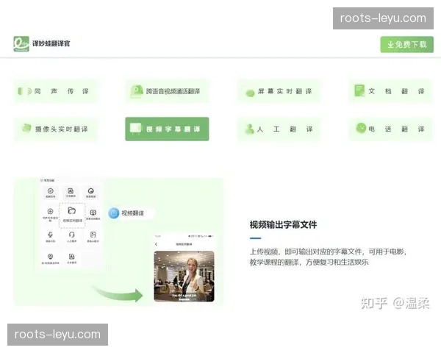This screenshot has height=353, width=441.
Task: Select the 人工翻译 feature tab
Action: point(279,129)
